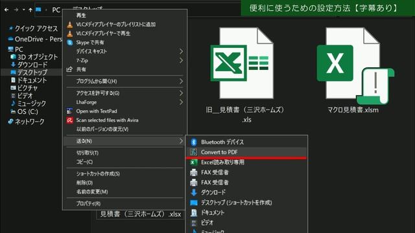The width and height of the screenshot is (415, 233).
Task: Click the Bluetooth icon in Send-to submenu
Action: (x=194, y=142)
